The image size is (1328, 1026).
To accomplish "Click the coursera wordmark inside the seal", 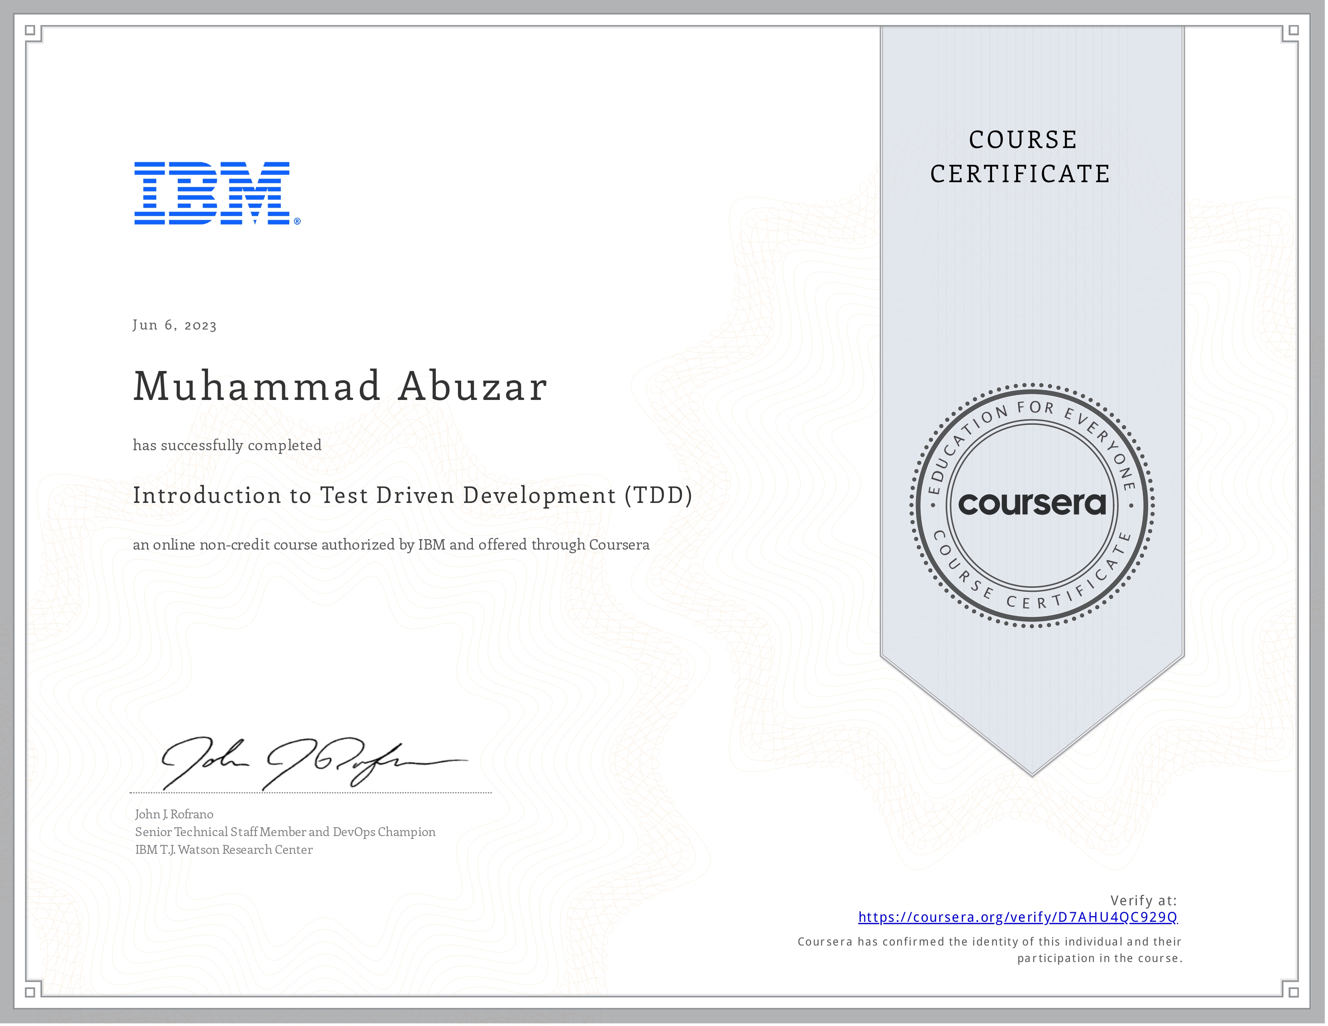I will [x=1032, y=504].
